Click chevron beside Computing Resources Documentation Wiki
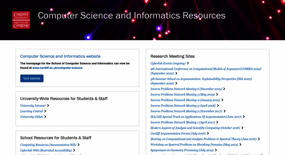This screenshot has height=155, width=285. click(79, 145)
